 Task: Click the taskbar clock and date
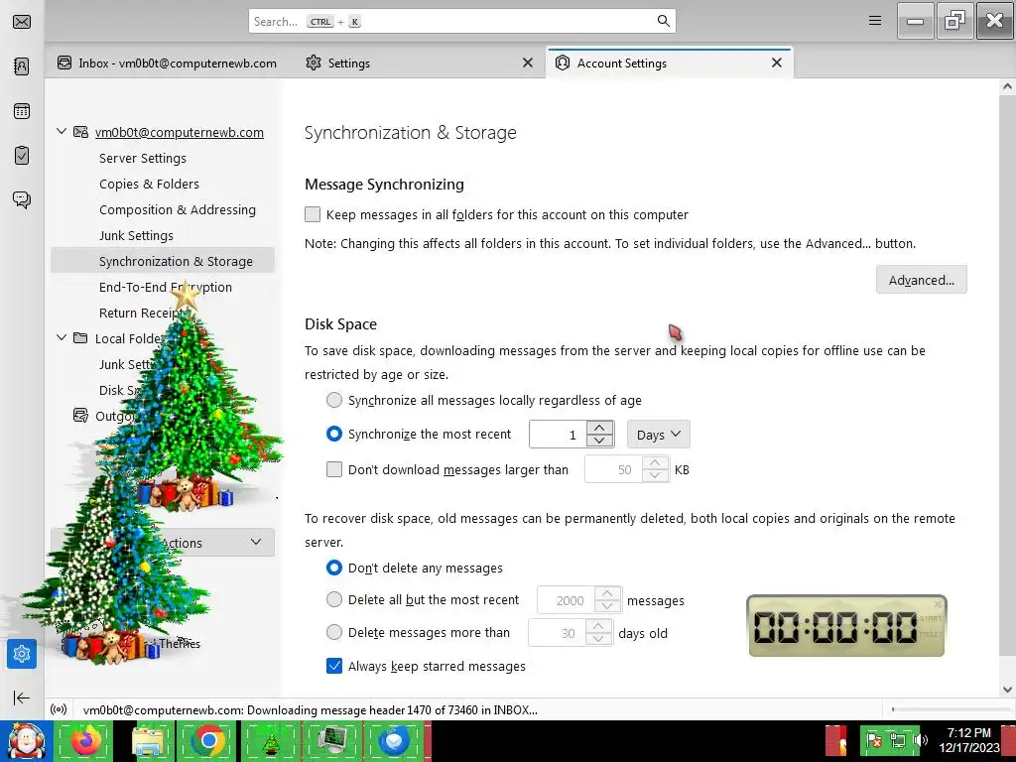coord(968,740)
